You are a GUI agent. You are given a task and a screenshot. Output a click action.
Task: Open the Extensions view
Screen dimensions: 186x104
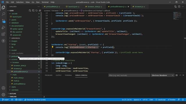(3, 34)
